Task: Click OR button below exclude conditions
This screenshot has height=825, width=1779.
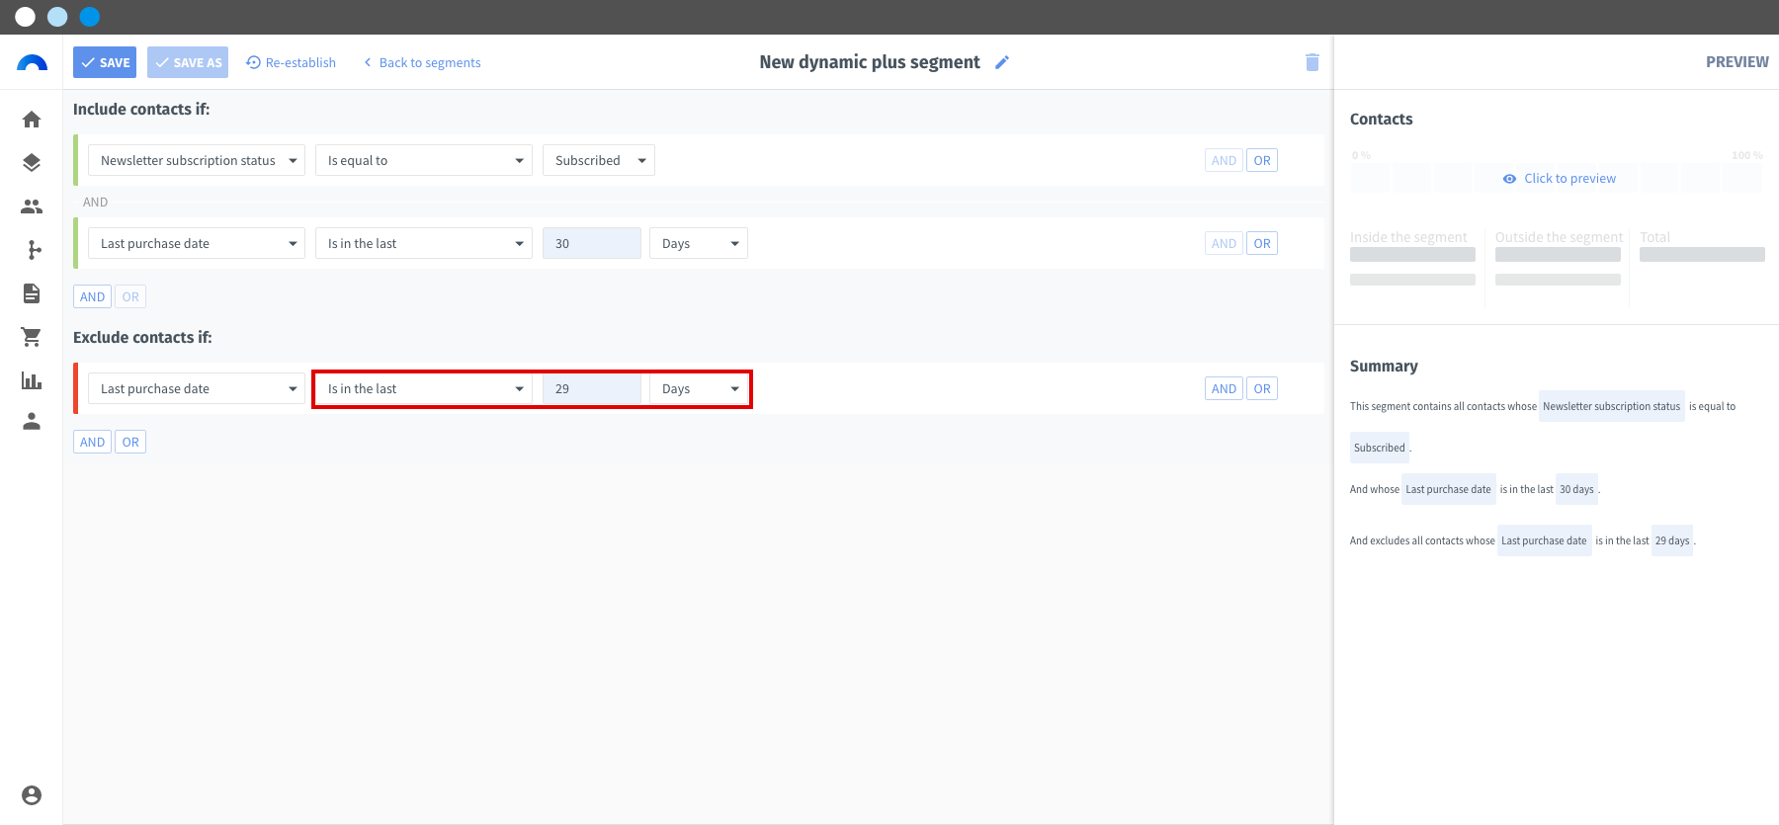Action: (130, 442)
